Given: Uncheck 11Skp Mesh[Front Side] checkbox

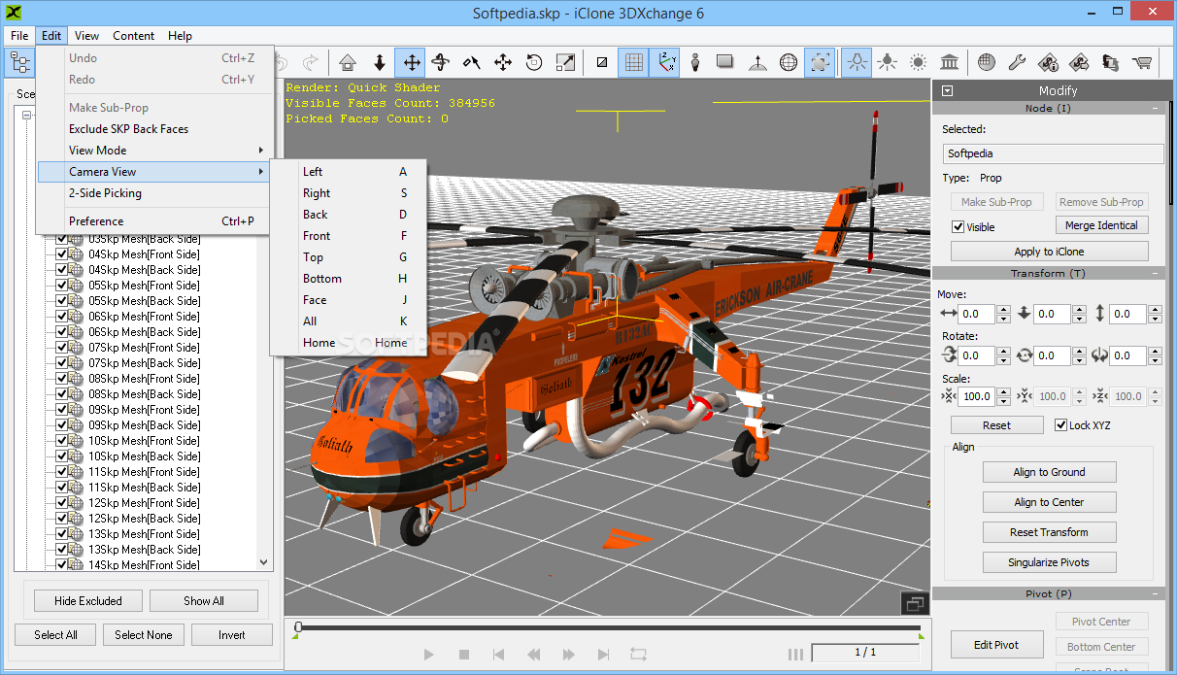Looking at the screenshot, I should click(61, 472).
